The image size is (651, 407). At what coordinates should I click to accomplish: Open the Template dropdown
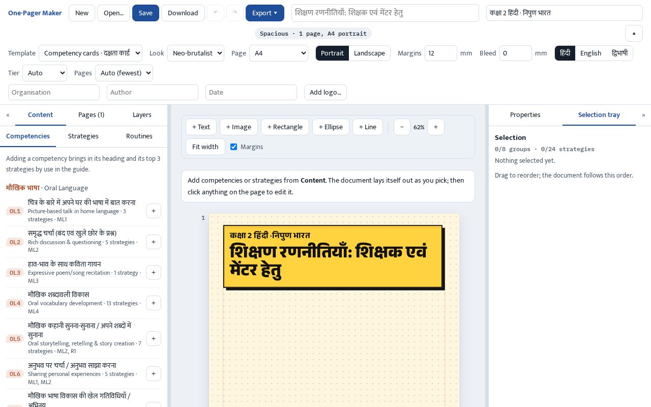pyautogui.click(x=92, y=53)
